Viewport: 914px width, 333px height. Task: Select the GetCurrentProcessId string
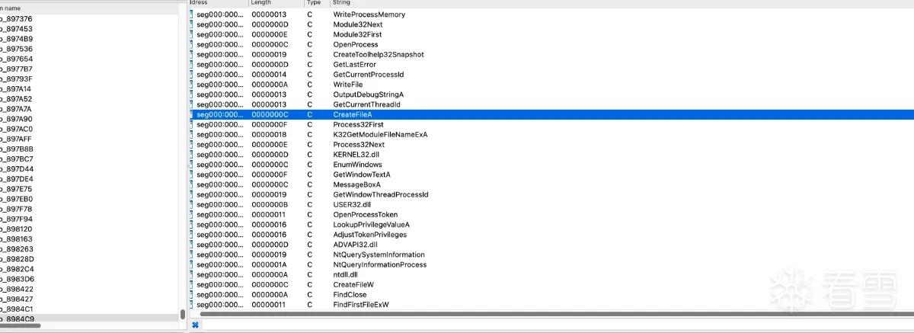tap(551, 75)
